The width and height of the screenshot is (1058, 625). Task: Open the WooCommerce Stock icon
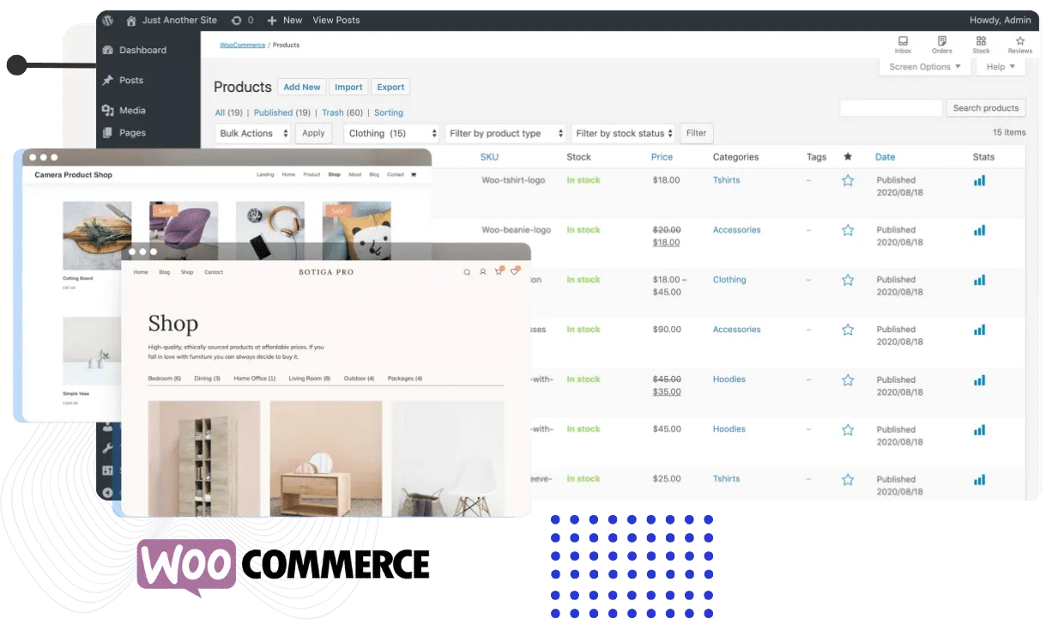coord(982,40)
